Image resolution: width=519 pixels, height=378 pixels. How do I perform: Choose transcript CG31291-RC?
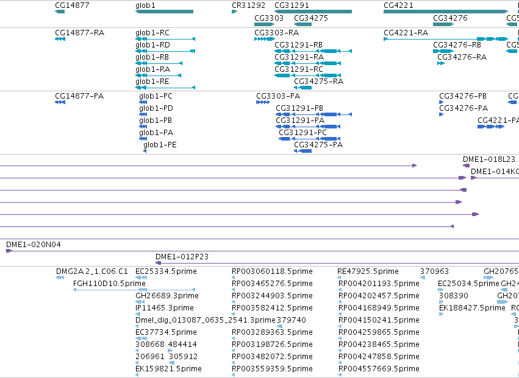coord(307,75)
